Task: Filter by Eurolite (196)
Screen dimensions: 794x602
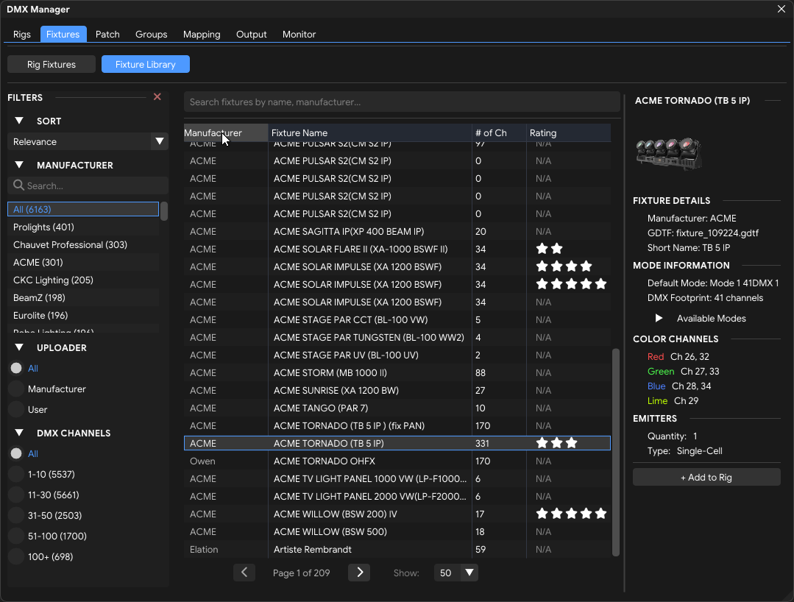Action: point(83,316)
